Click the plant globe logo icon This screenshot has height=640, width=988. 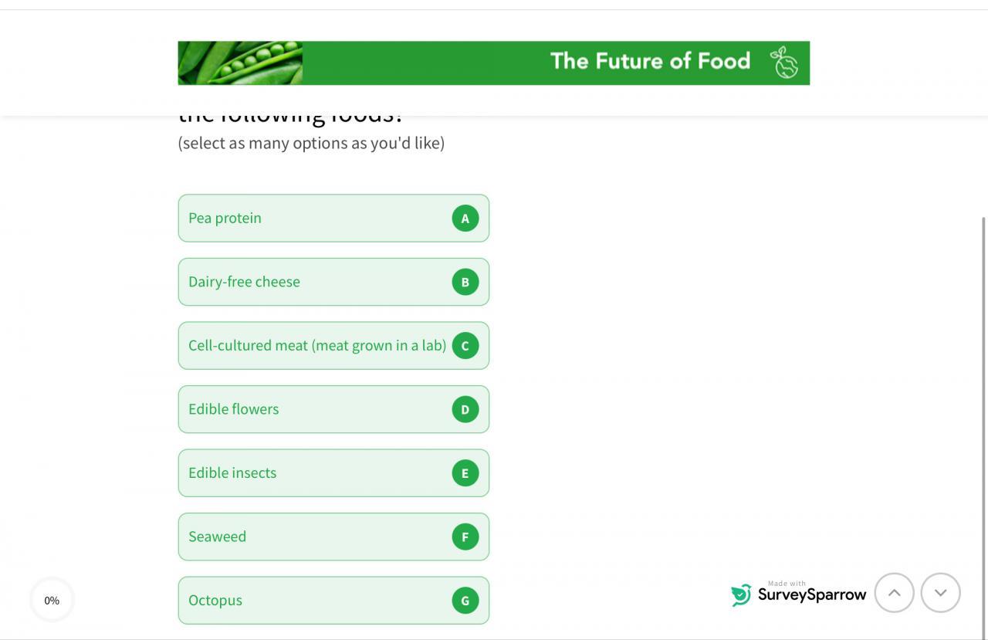pyautogui.click(x=784, y=63)
